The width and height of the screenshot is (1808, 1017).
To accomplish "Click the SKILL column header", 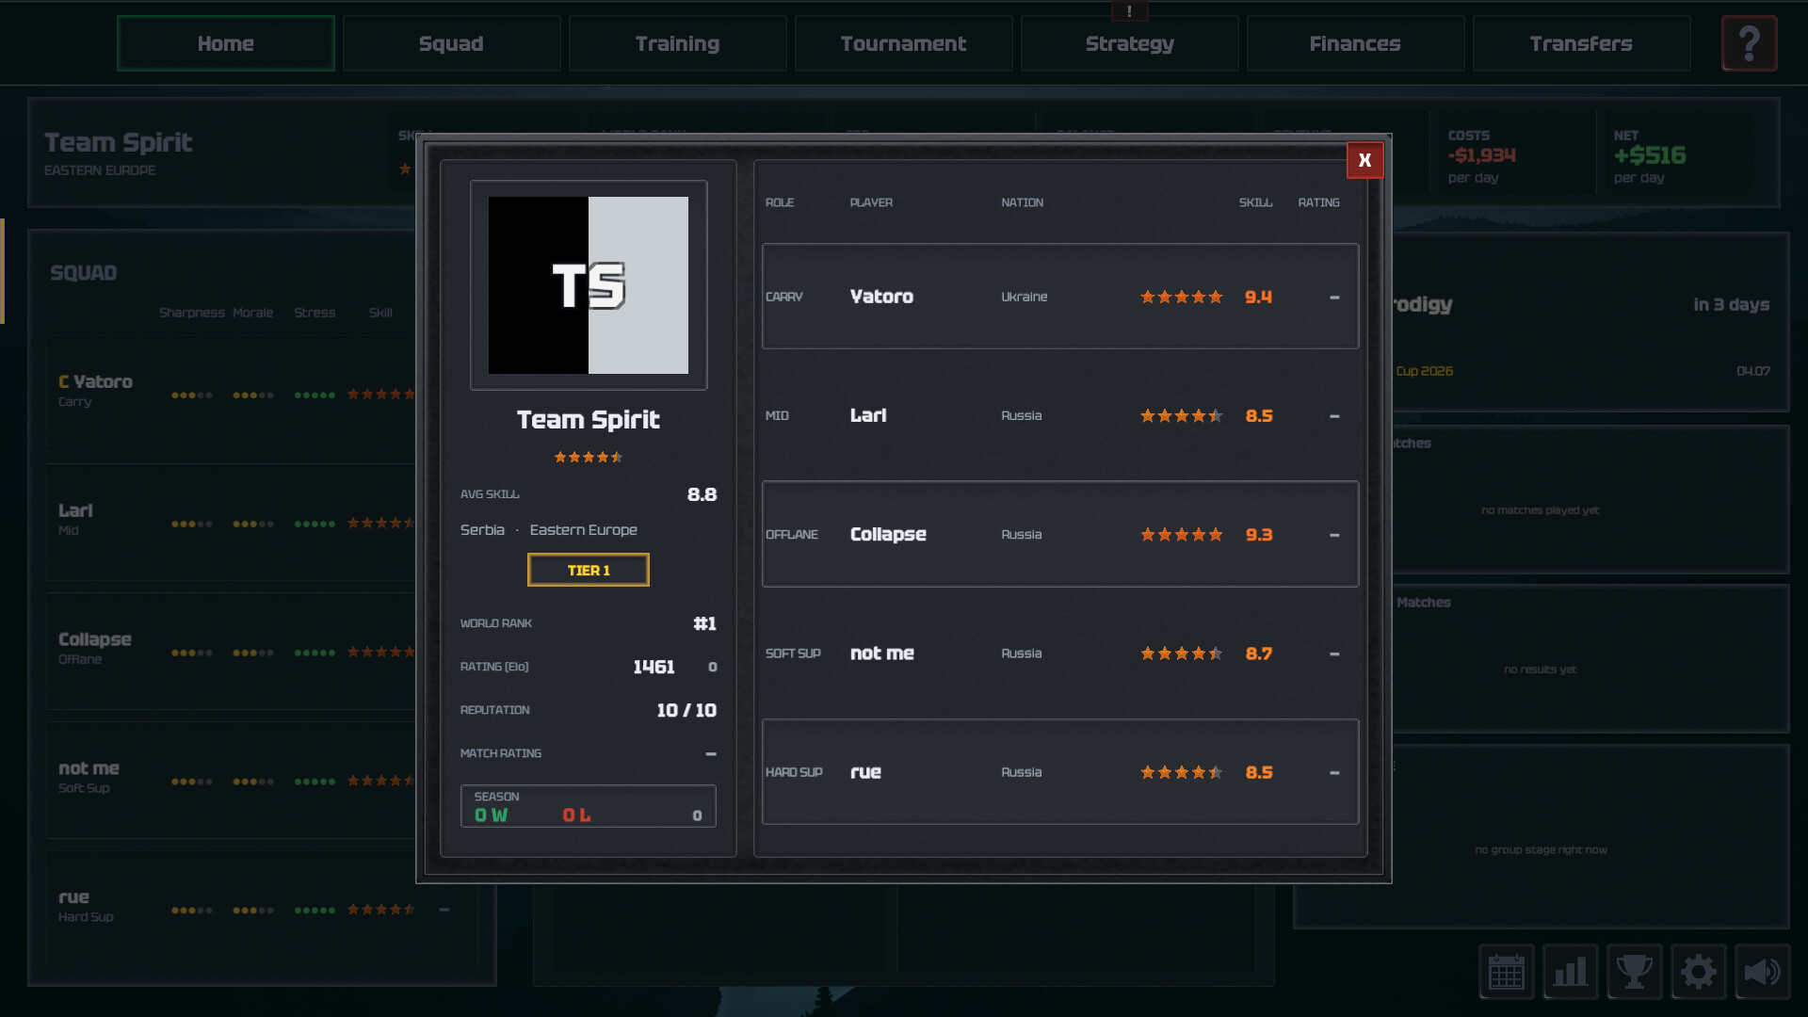I will click(1255, 202).
